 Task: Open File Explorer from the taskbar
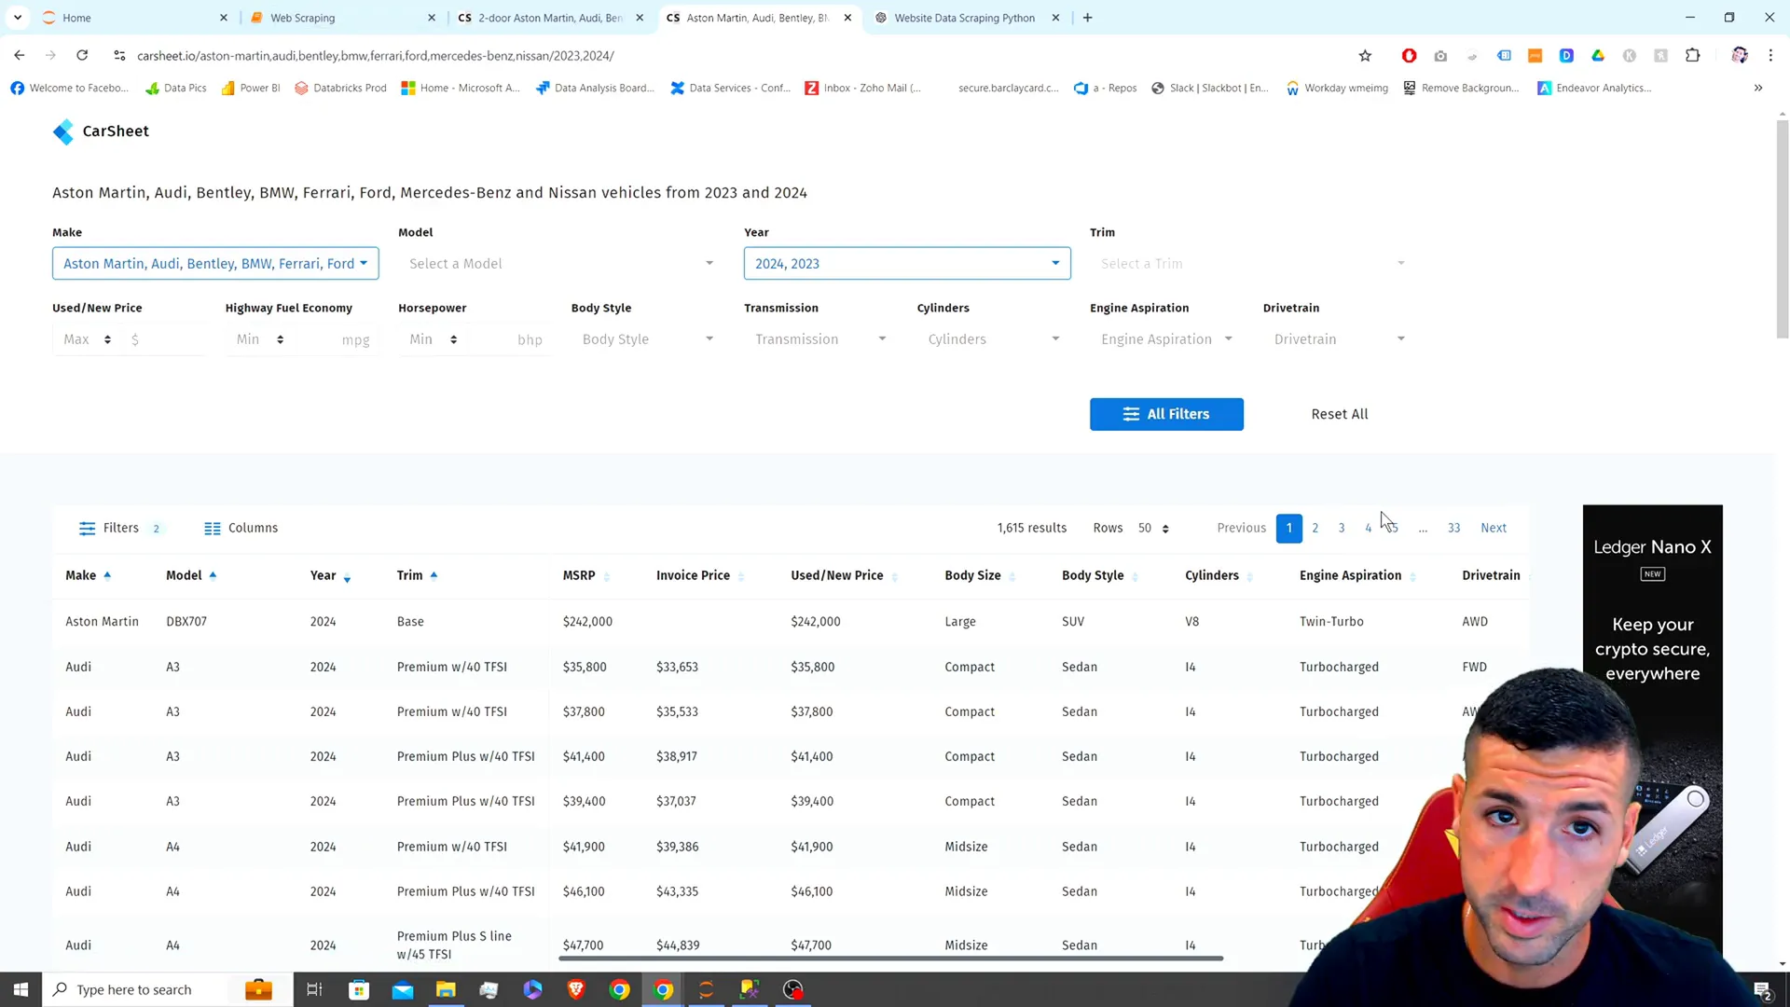[446, 989]
